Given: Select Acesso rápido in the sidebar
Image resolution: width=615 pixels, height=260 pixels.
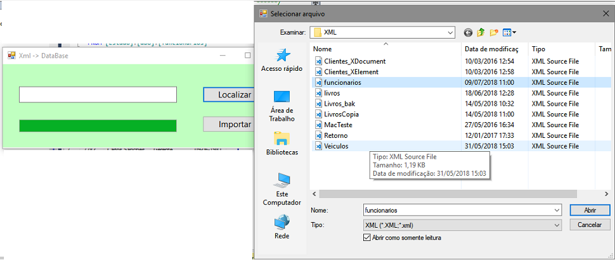Looking at the screenshot, I should tap(282, 61).
